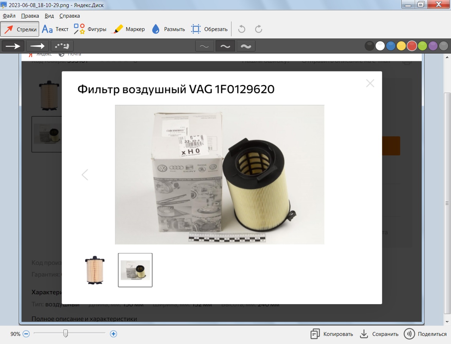The image size is (451, 344).
Task: Pick the purple color swatch
Action: pos(433,46)
